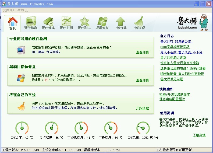
Task: Click the broom icon in 清理自己的系统
Action: click(21, 106)
